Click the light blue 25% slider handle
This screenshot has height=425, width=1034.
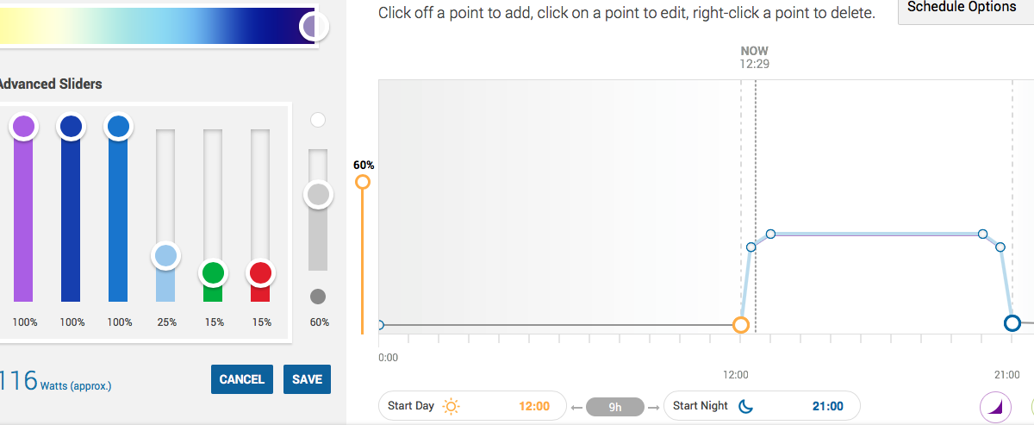click(x=165, y=255)
